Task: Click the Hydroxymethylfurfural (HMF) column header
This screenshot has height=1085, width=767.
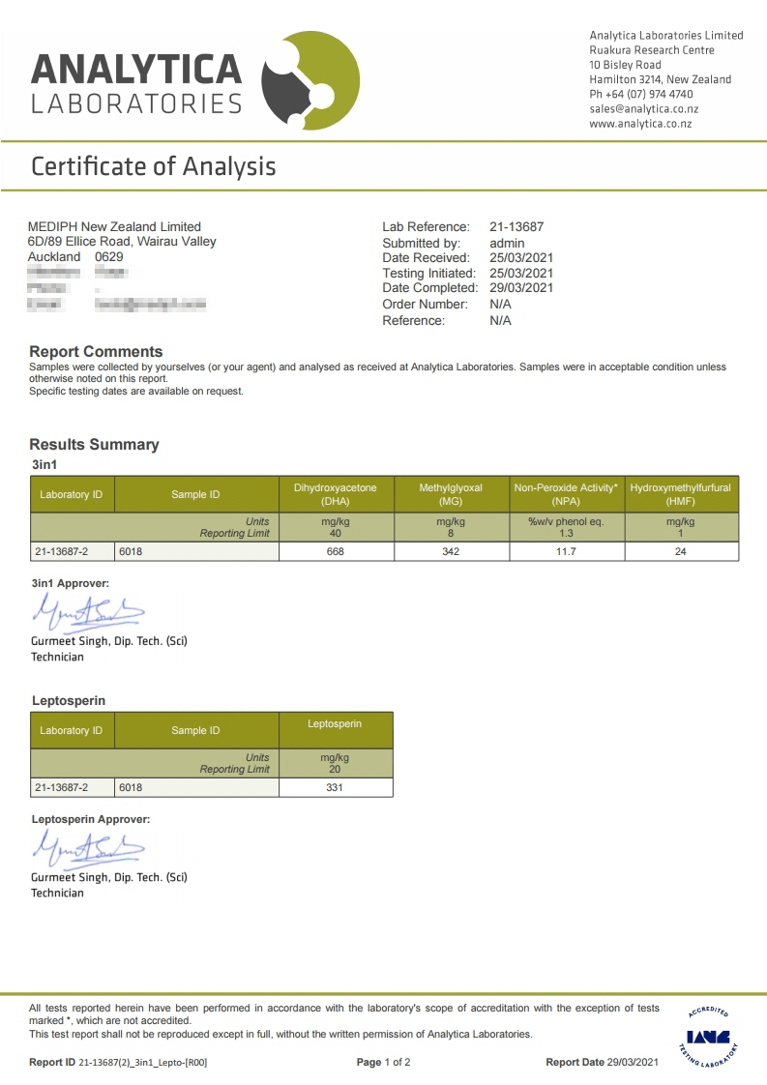Action: click(681, 494)
